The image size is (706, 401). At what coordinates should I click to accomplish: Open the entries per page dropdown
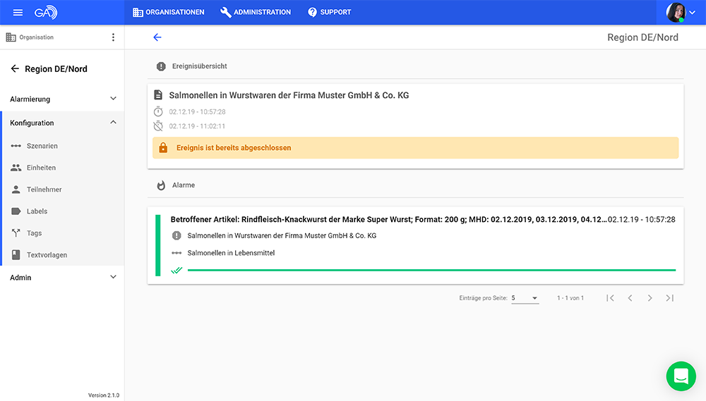point(525,298)
